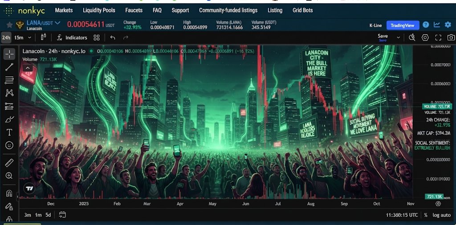Open chart settings hexagon icon
This screenshot has width=456, height=225.
425,37
